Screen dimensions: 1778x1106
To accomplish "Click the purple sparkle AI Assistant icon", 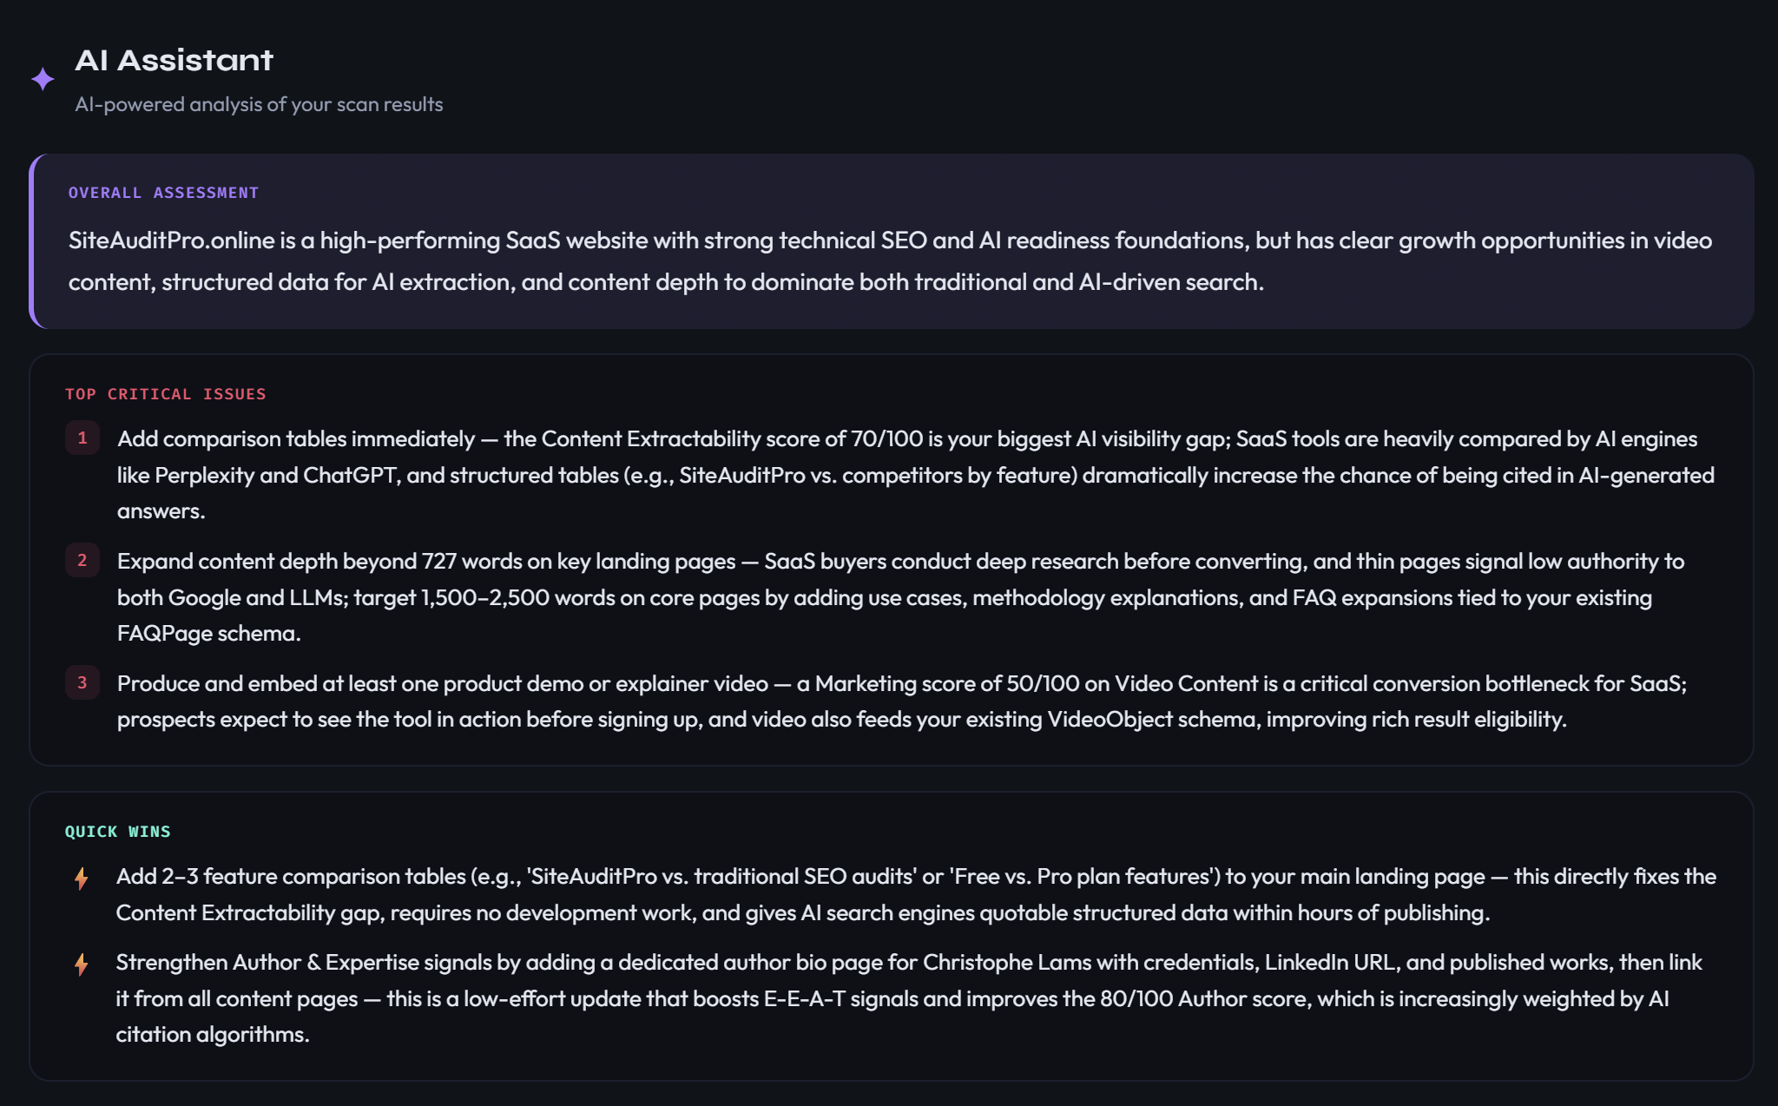I will click(43, 79).
